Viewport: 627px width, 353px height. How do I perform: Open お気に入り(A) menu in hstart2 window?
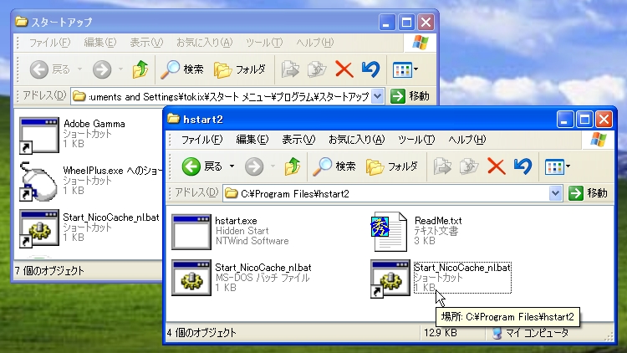(357, 140)
